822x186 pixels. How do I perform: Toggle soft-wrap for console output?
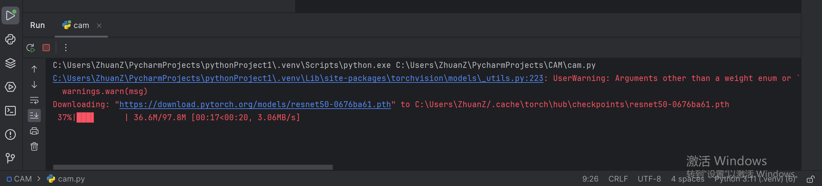pos(34,100)
